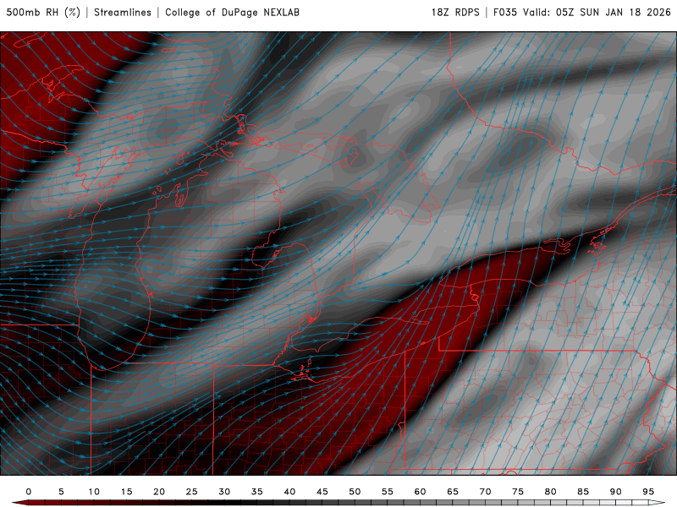Viewport: 677px width, 507px height.
Task: Click the "College of DuPage NEXLAB" text
Action: point(232,12)
